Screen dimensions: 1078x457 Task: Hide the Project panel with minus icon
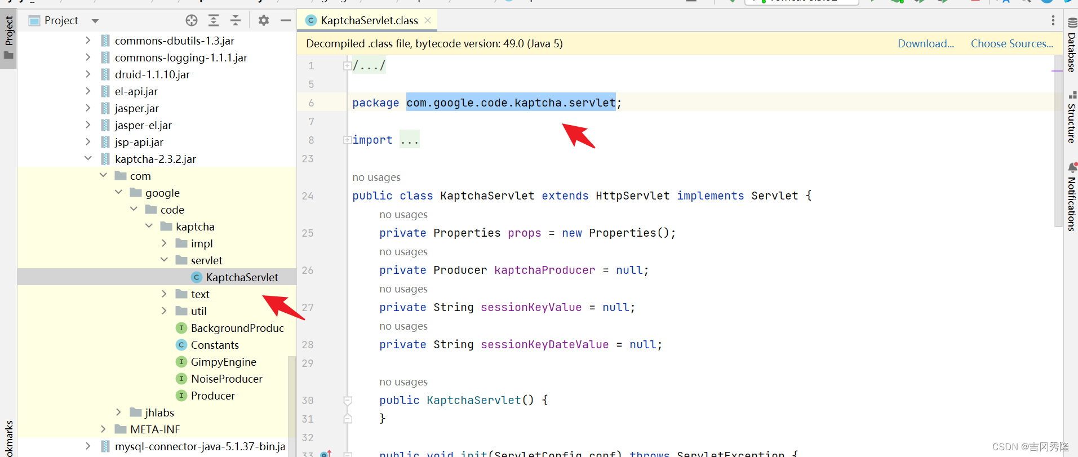(286, 21)
